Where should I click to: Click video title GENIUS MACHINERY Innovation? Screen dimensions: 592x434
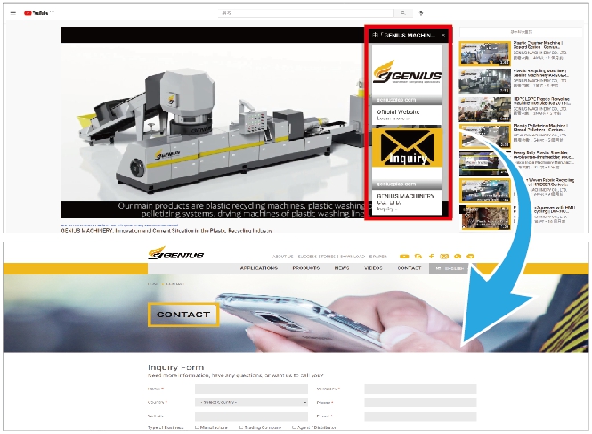tap(166, 230)
